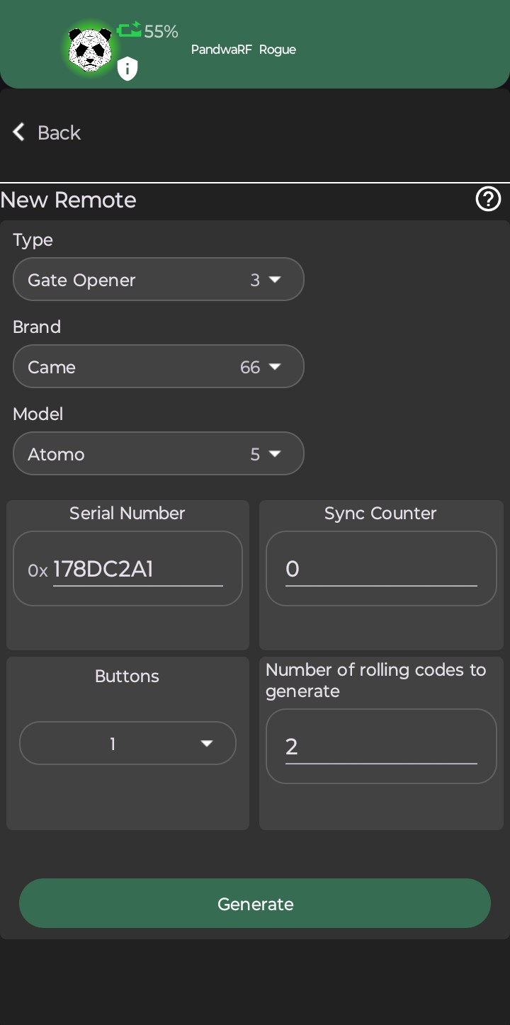Click the Type dropdown arrow icon

[275, 280]
